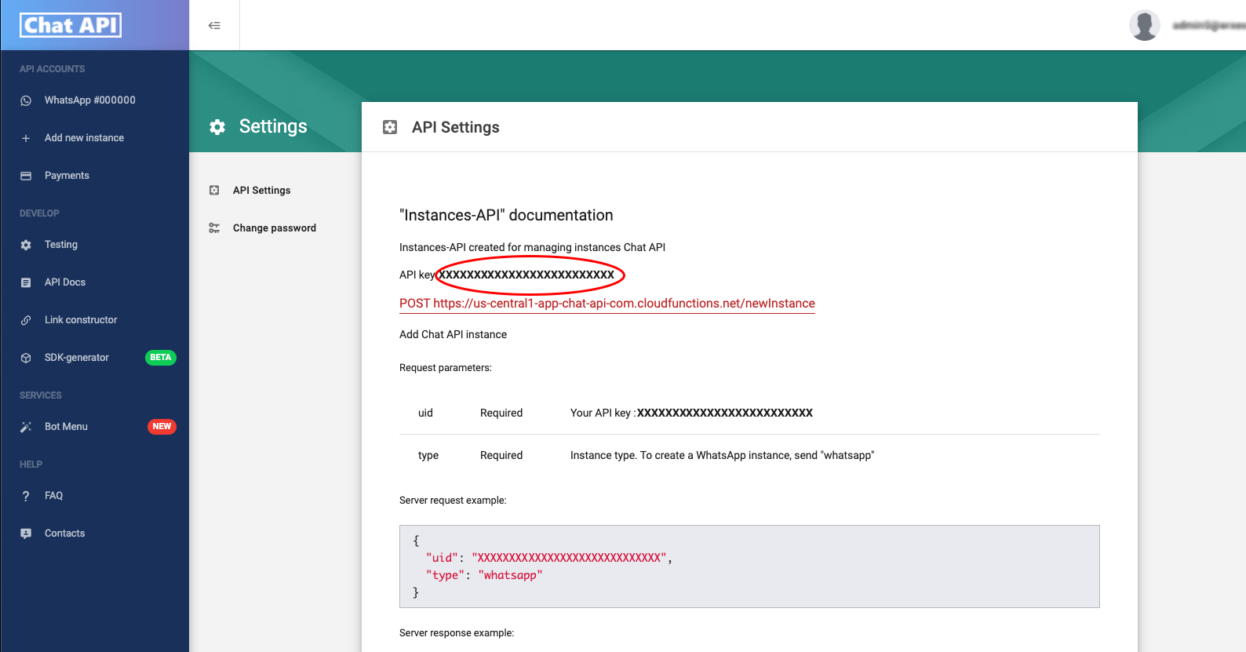Click the plus icon for Add new instance
This screenshot has height=652, width=1246.
coord(26,138)
